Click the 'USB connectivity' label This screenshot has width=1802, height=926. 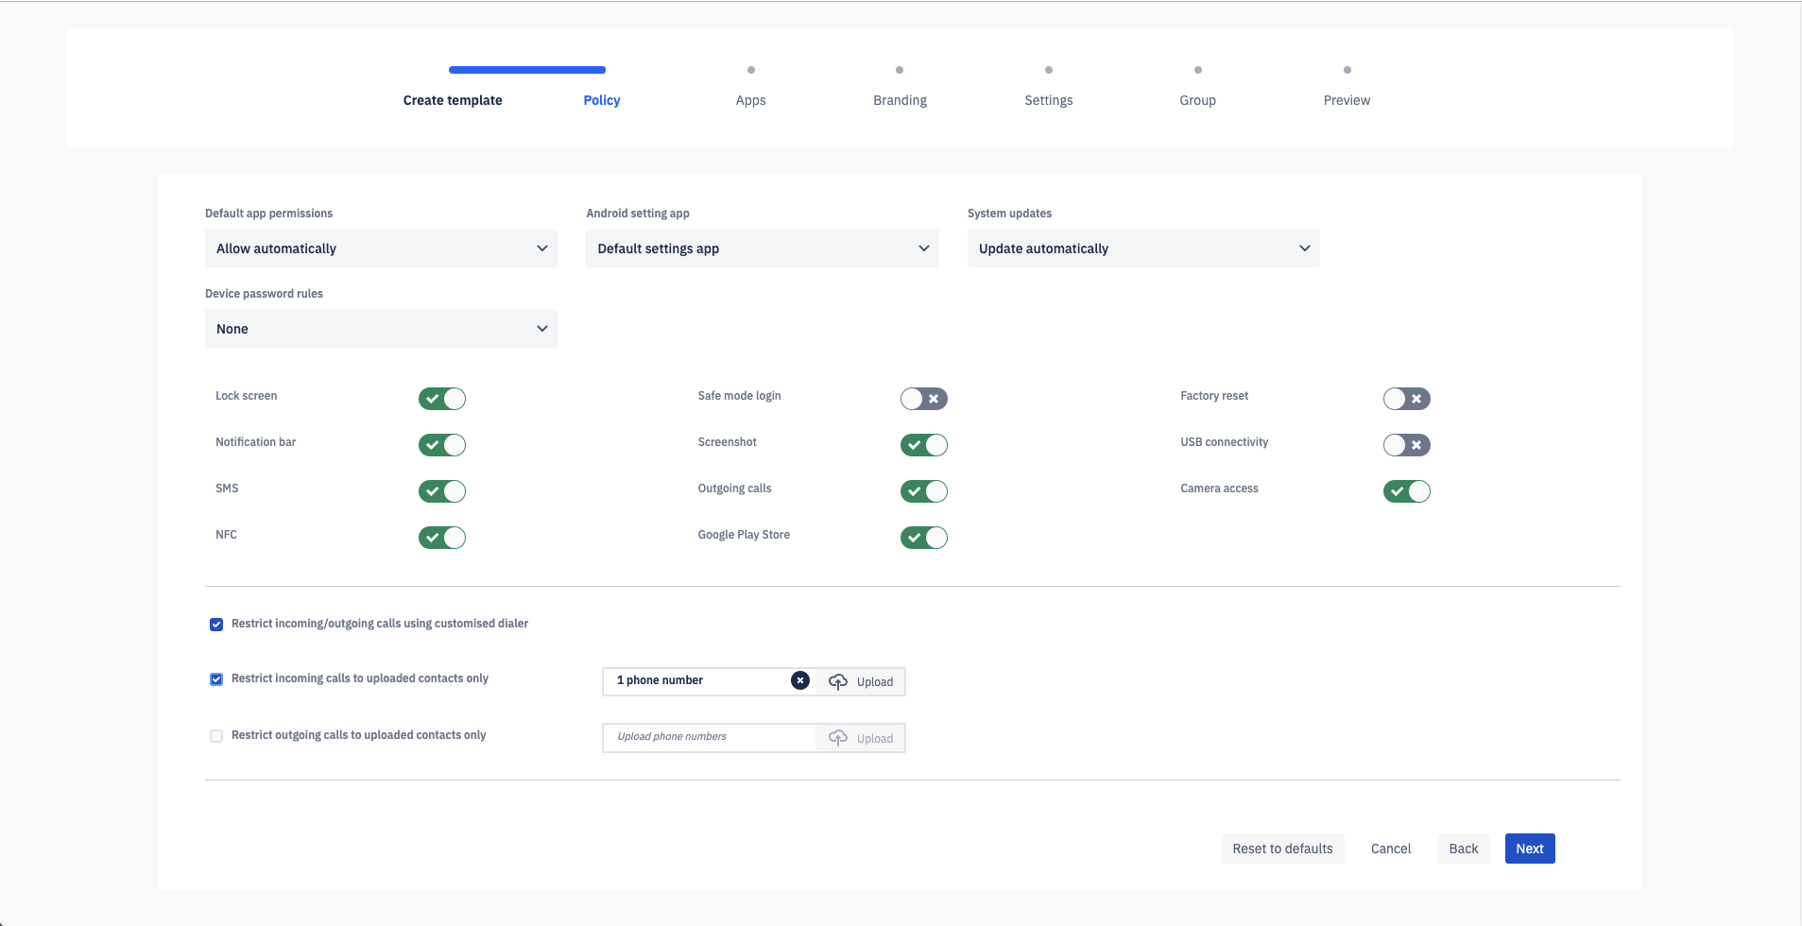(x=1225, y=442)
